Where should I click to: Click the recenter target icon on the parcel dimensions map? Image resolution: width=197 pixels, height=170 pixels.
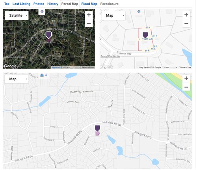139,11
